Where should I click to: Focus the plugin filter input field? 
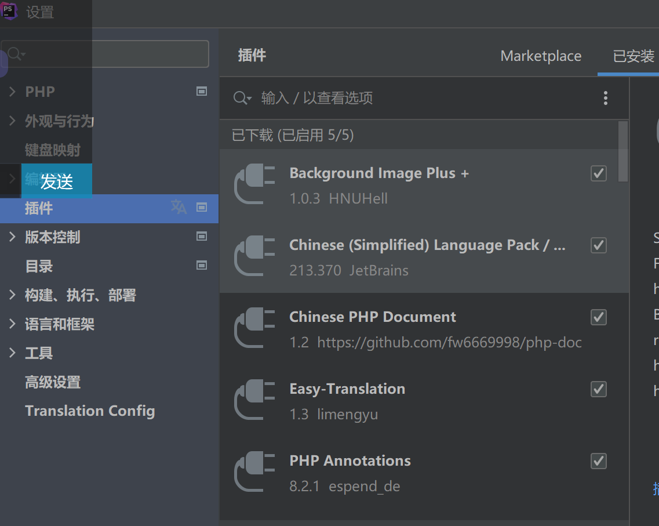424,98
